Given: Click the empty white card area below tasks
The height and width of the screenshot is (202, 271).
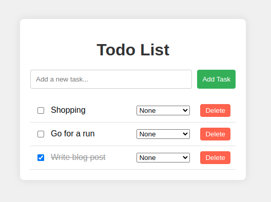Looking at the screenshot, I should point(133,175).
